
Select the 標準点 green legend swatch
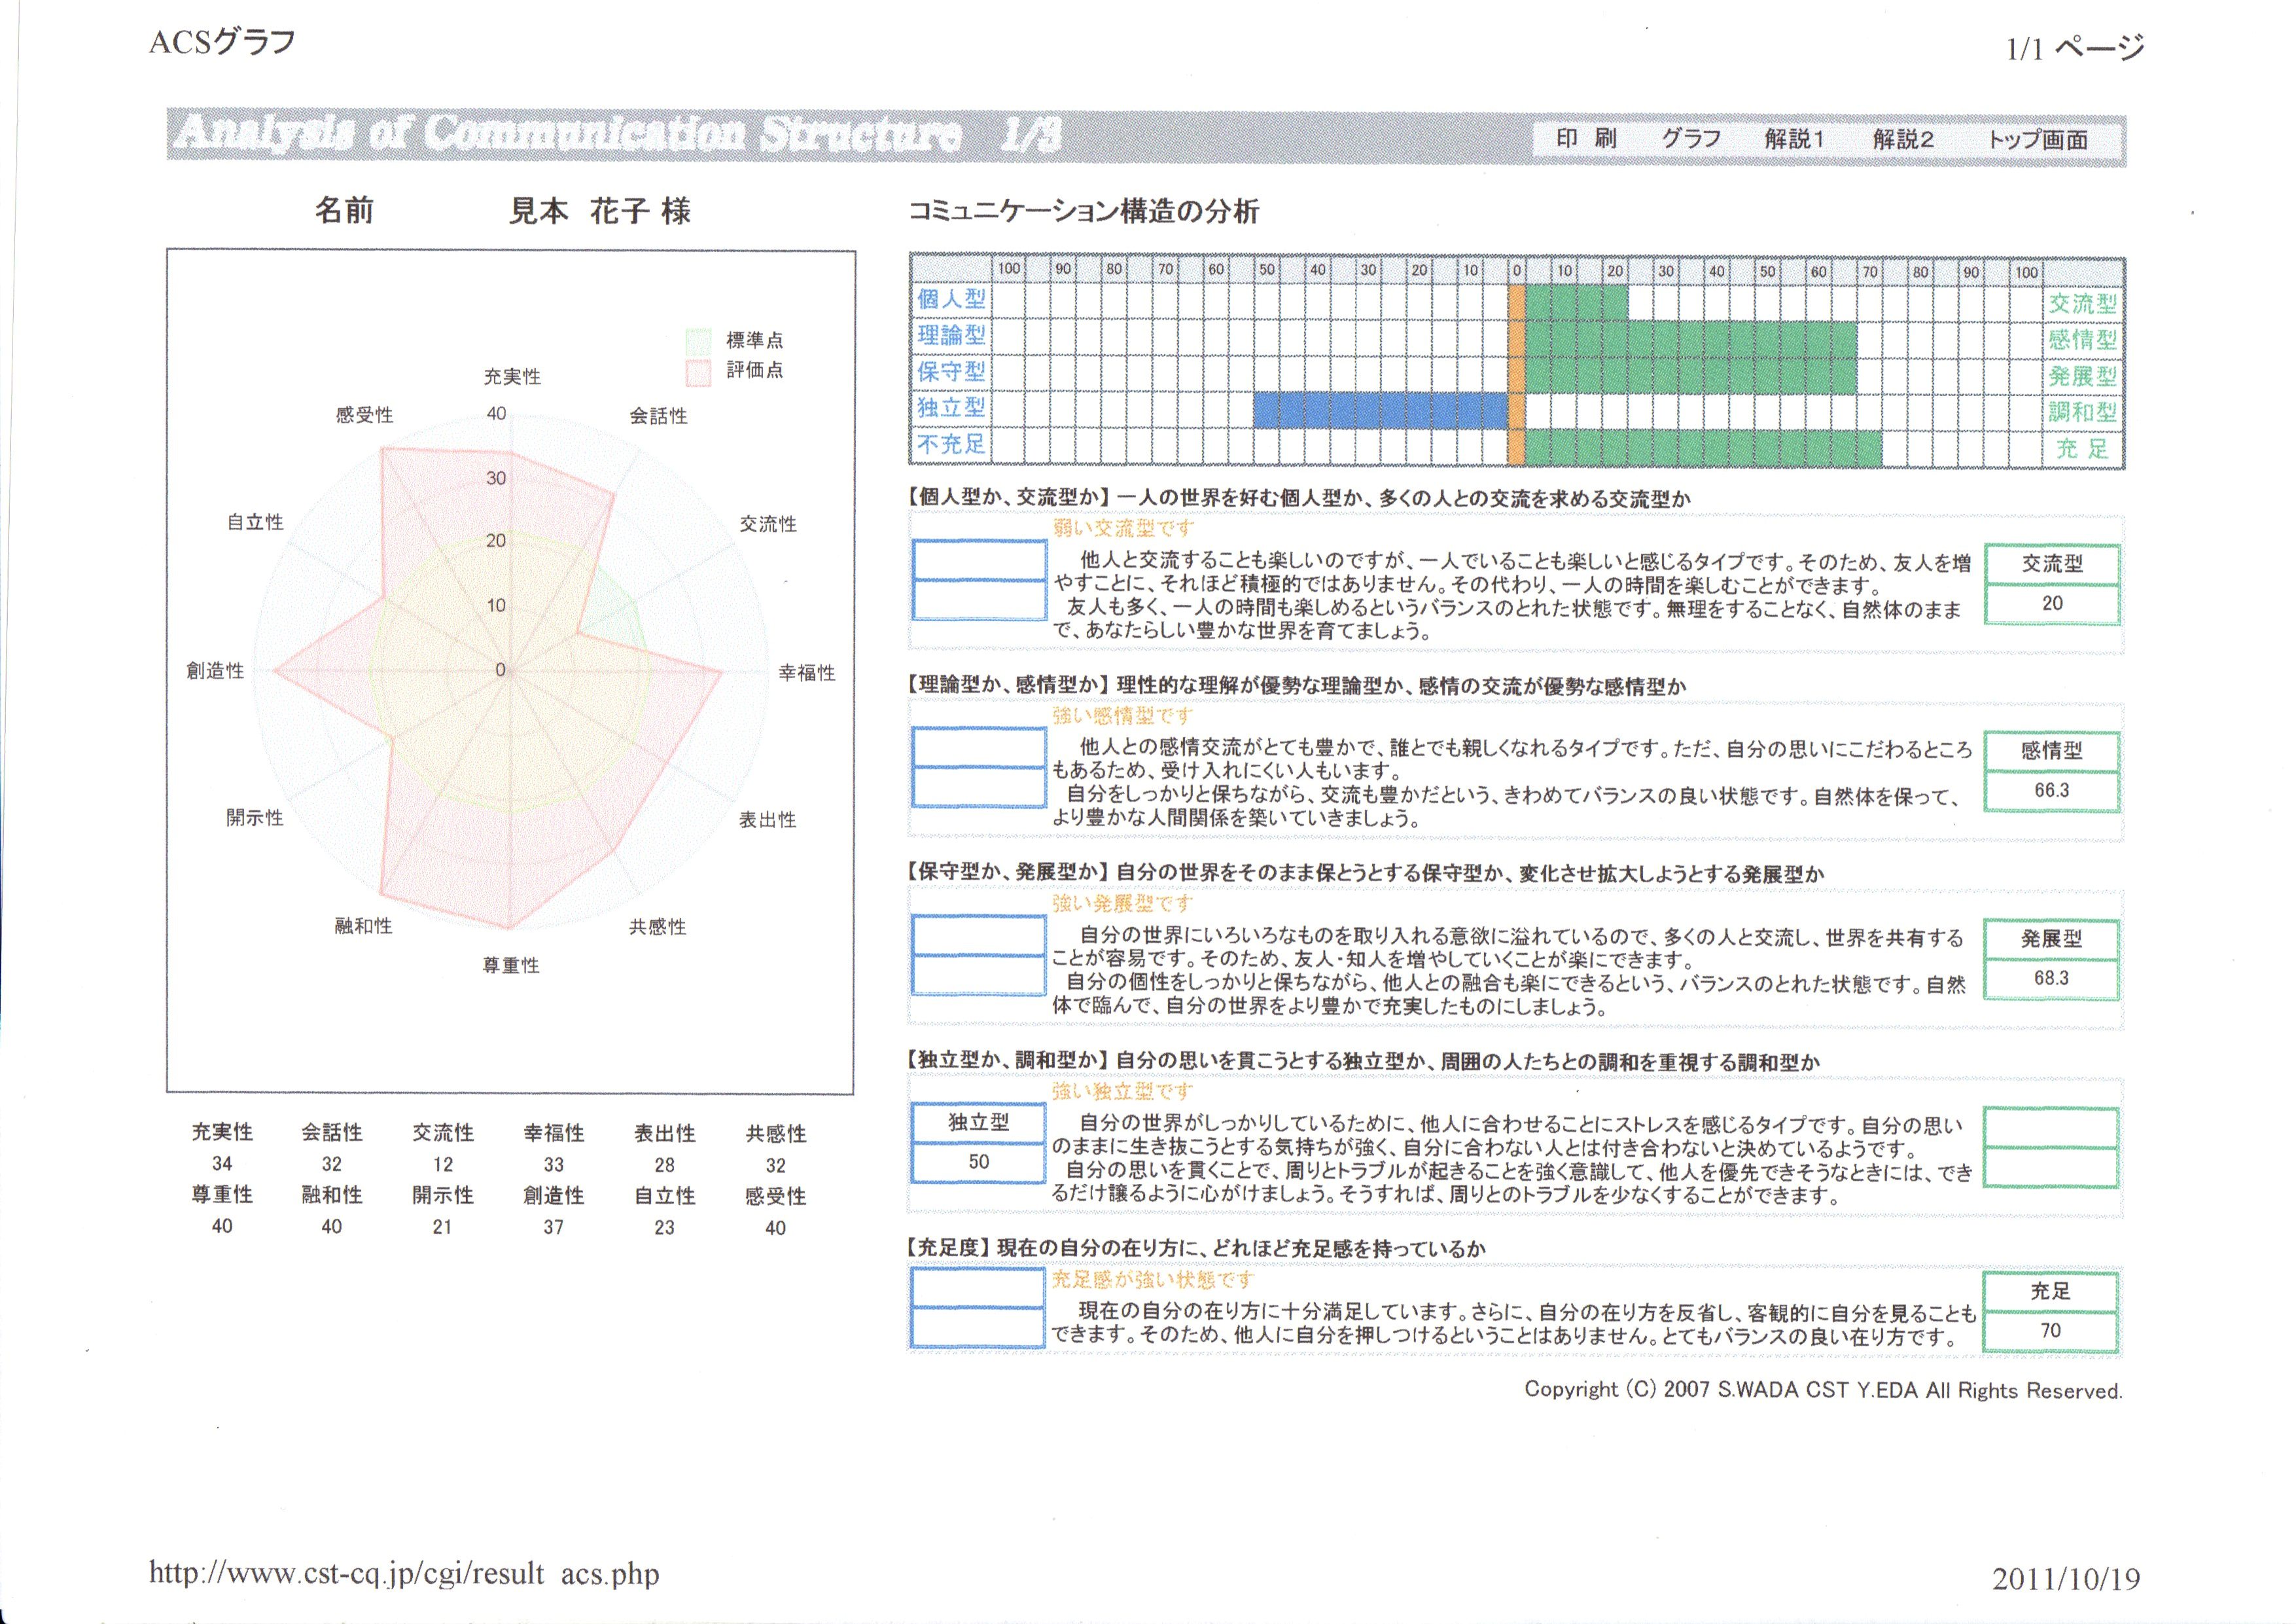[698, 341]
